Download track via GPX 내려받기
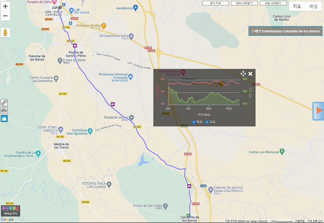The height and width of the screenshot is (223, 324). coord(244,3)
